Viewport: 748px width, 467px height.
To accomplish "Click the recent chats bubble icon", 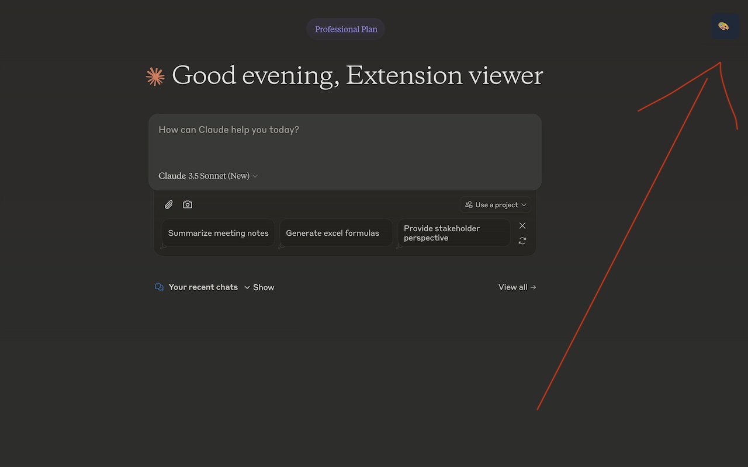I will tap(159, 287).
